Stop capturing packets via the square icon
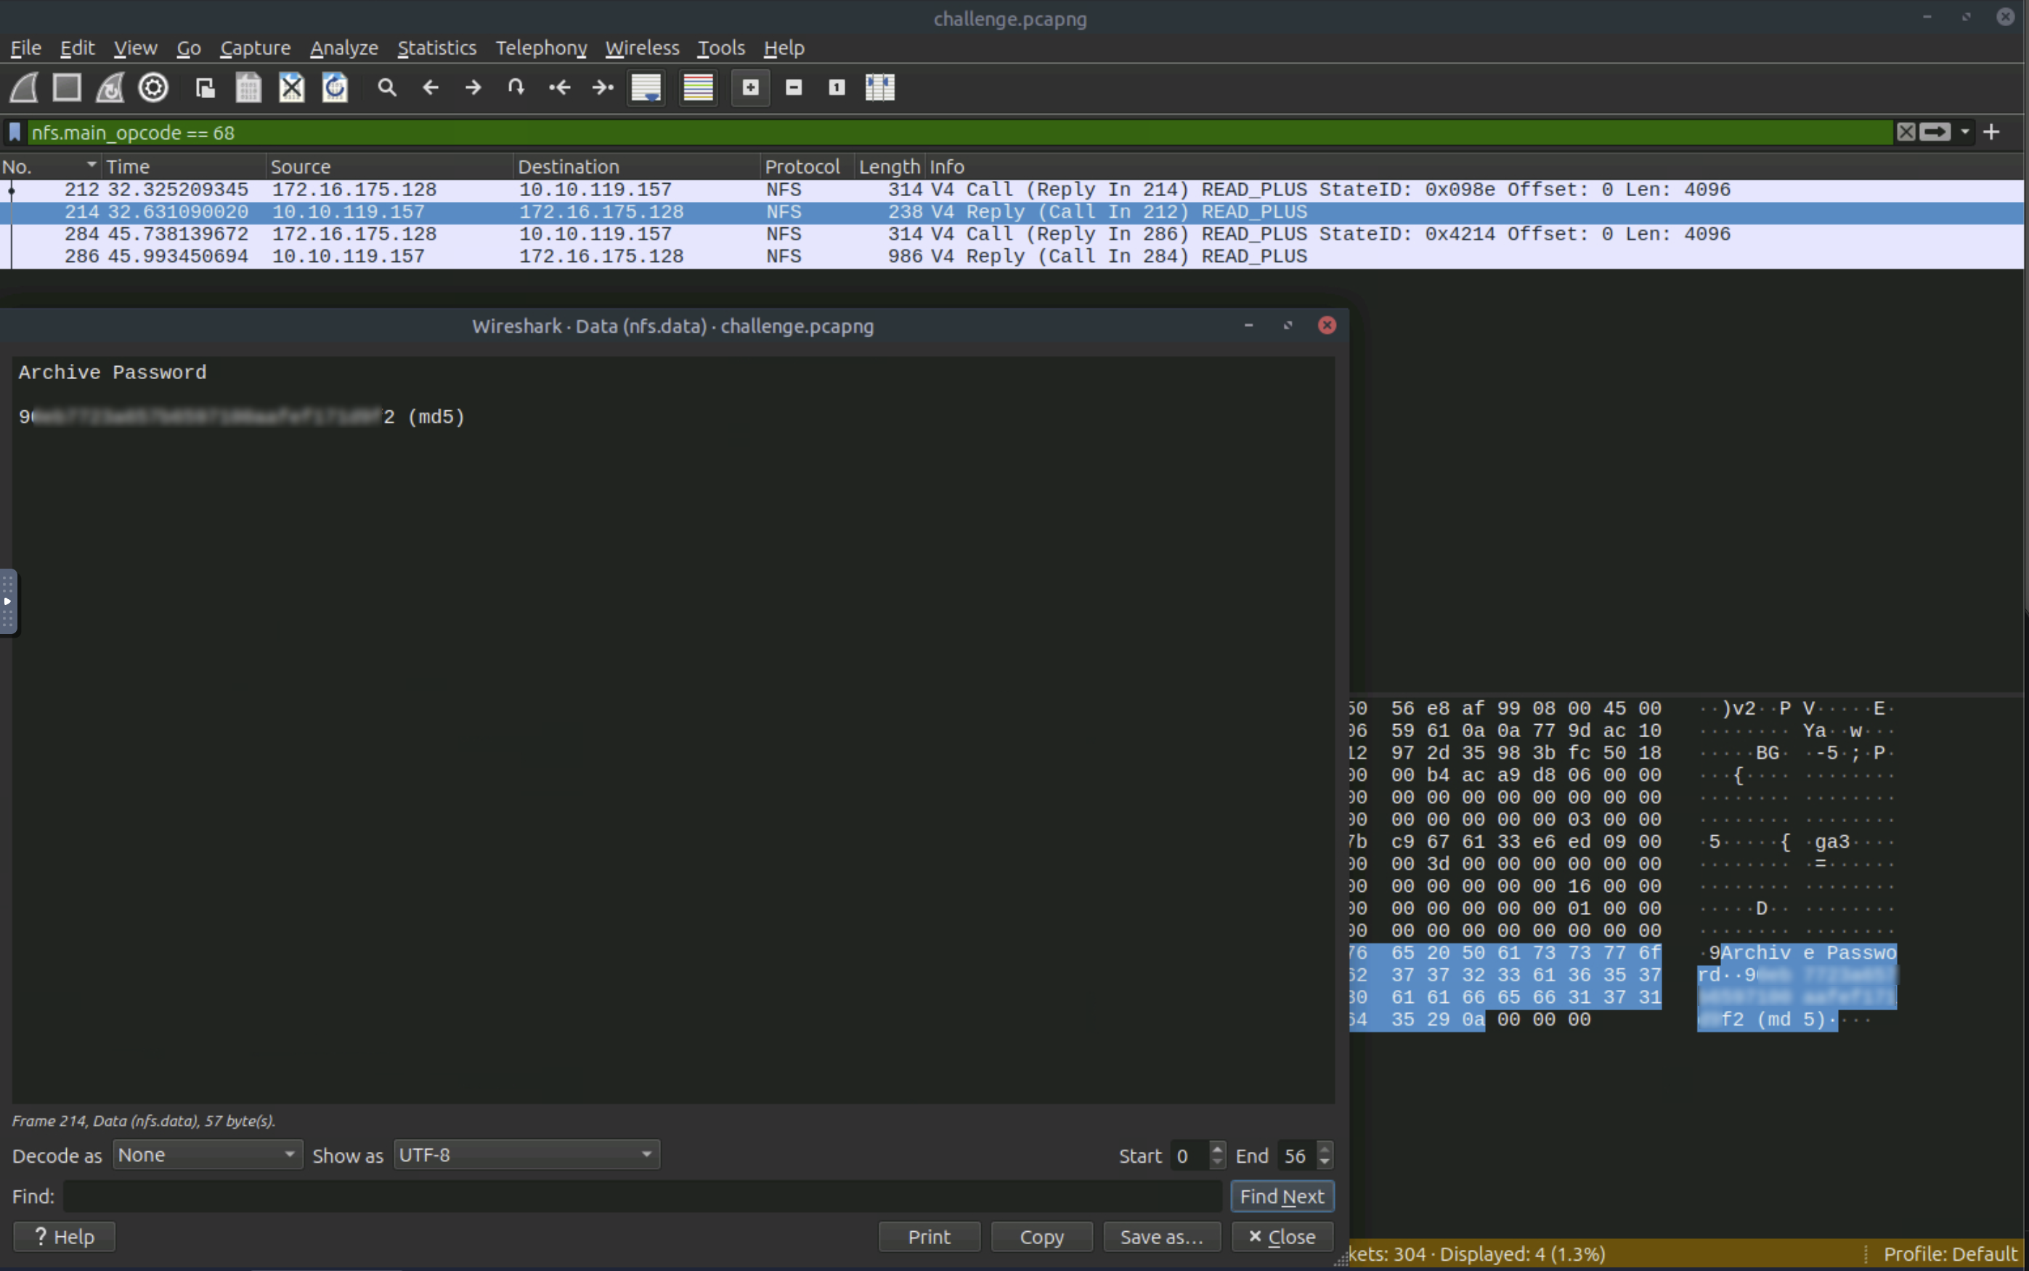The height and width of the screenshot is (1271, 2029). (x=68, y=87)
